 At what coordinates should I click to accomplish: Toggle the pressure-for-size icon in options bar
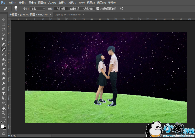[x=122, y=9]
